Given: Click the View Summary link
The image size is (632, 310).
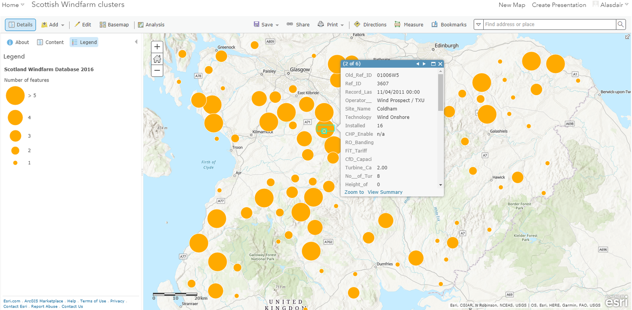Looking at the screenshot, I should pos(385,192).
